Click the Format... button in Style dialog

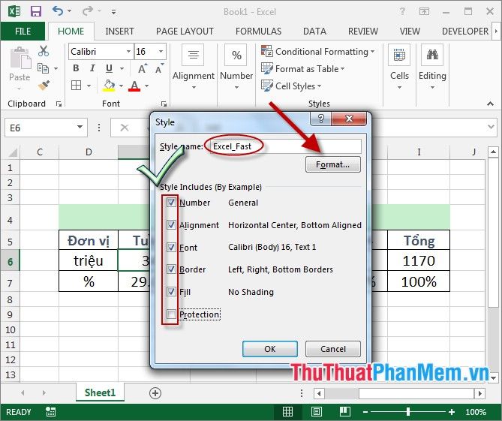click(333, 164)
